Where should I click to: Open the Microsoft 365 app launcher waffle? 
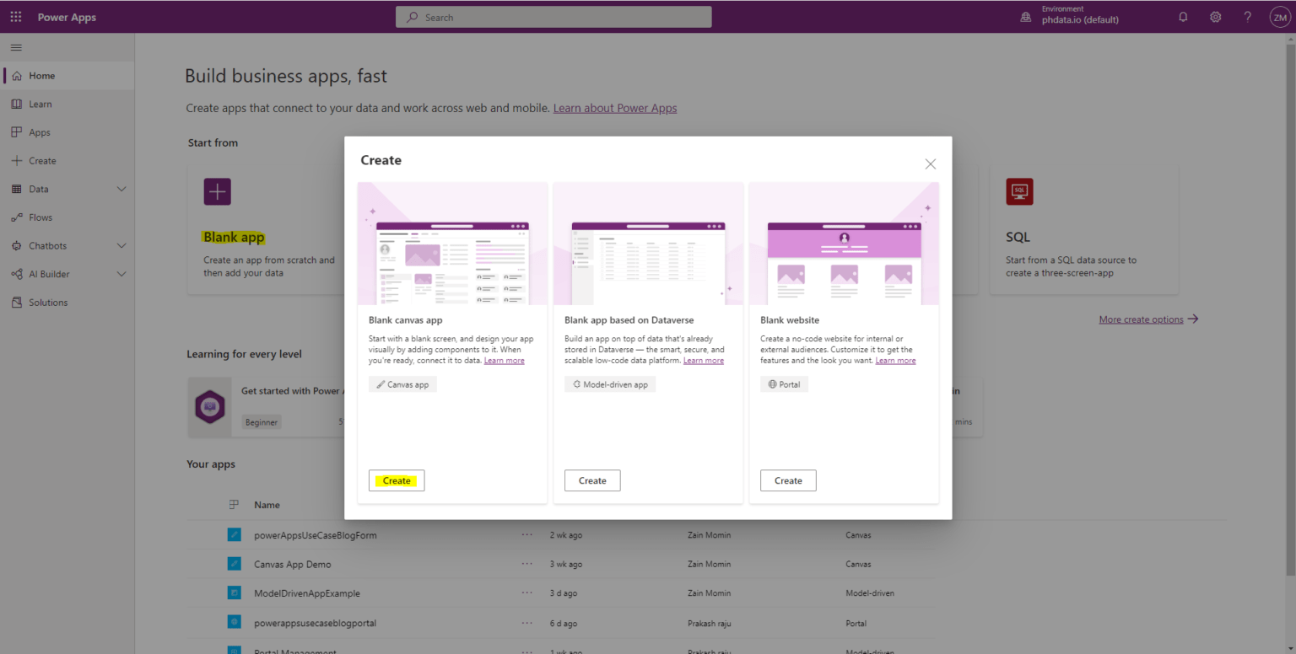(x=15, y=16)
